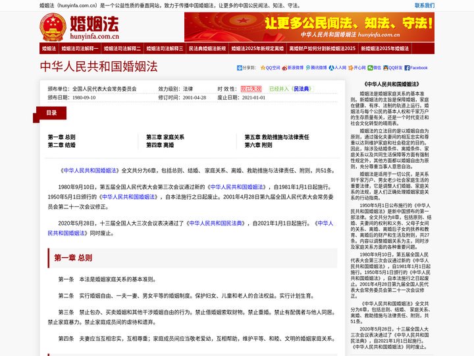
Task: Open 民法典婚姻法新规 in the navigation bar
Action: 207,48
